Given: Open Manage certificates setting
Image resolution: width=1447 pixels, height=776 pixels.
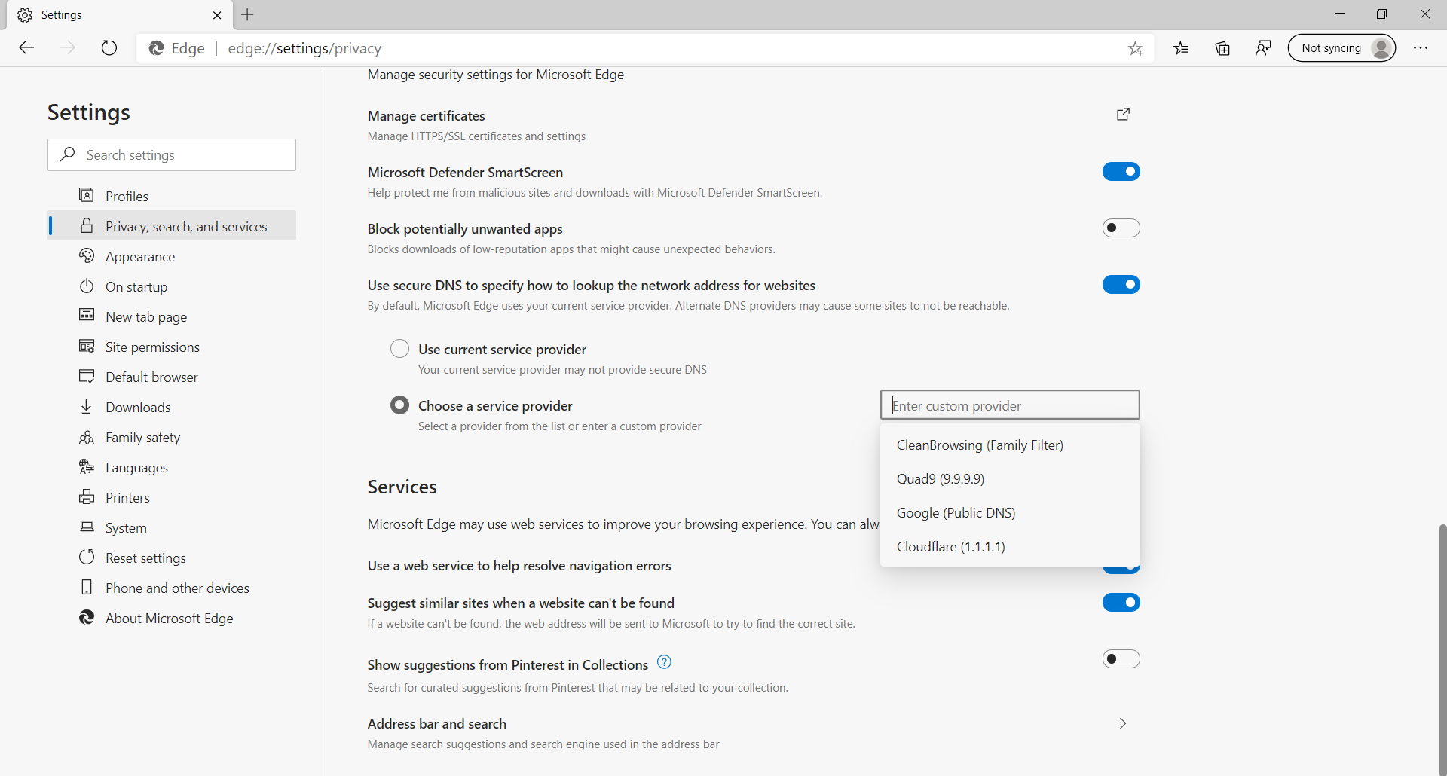Looking at the screenshot, I should [754, 125].
